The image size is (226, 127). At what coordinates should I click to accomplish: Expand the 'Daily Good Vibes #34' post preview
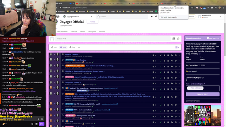pyautogui.click(x=63, y=83)
